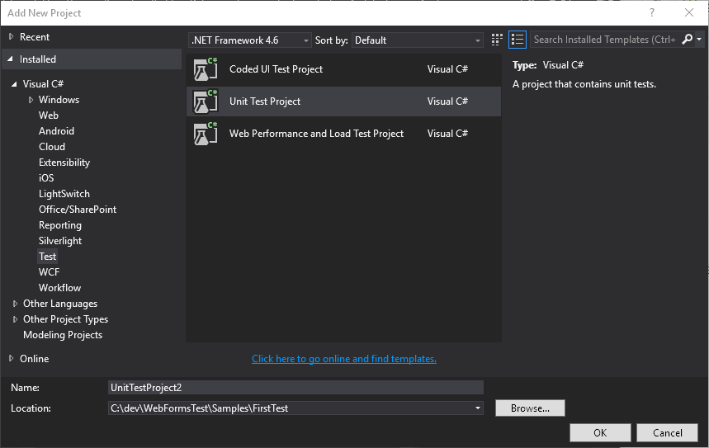Viewport: 709px width, 448px height.
Task: Select the iOS category
Action: point(46,178)
